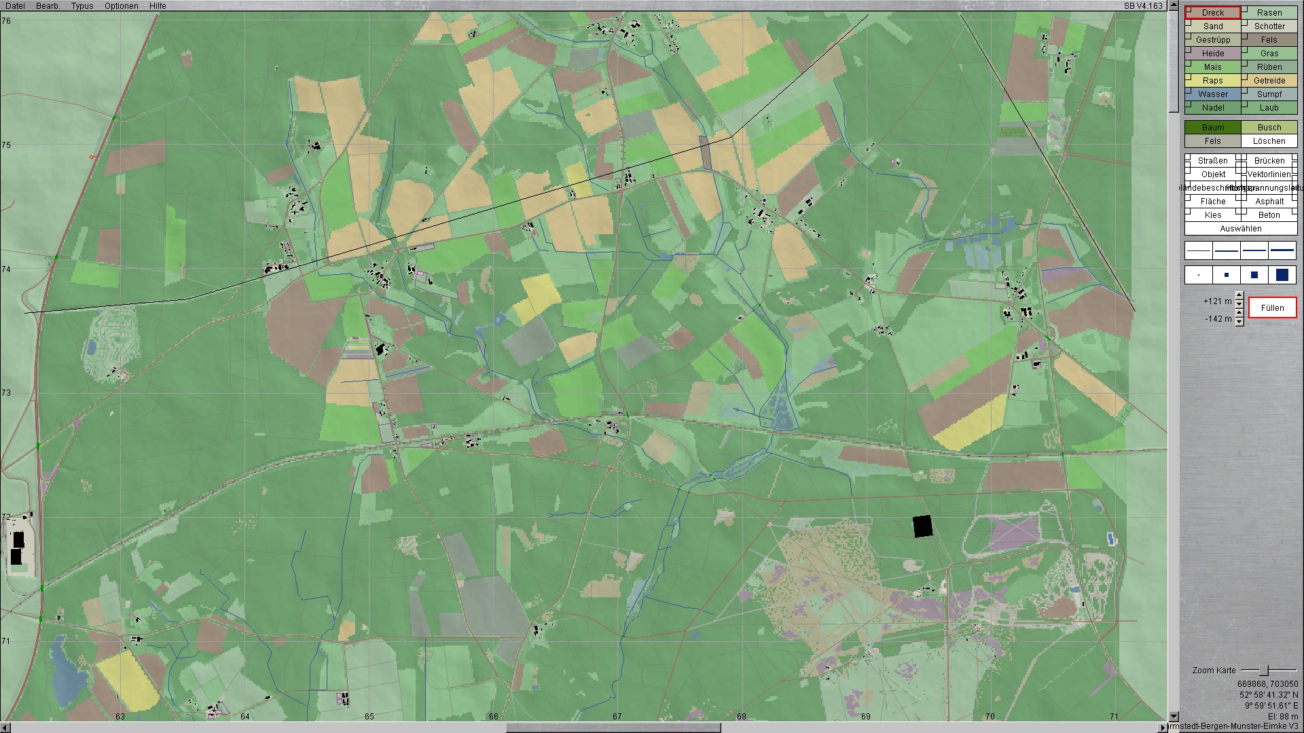Viewport: 1304px width, 733px height.
Task: Click the Zoom Karte slider handle
Action: click(1264, 670)
